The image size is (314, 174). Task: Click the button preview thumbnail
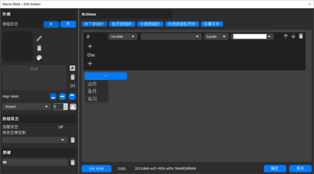(18, 46)
